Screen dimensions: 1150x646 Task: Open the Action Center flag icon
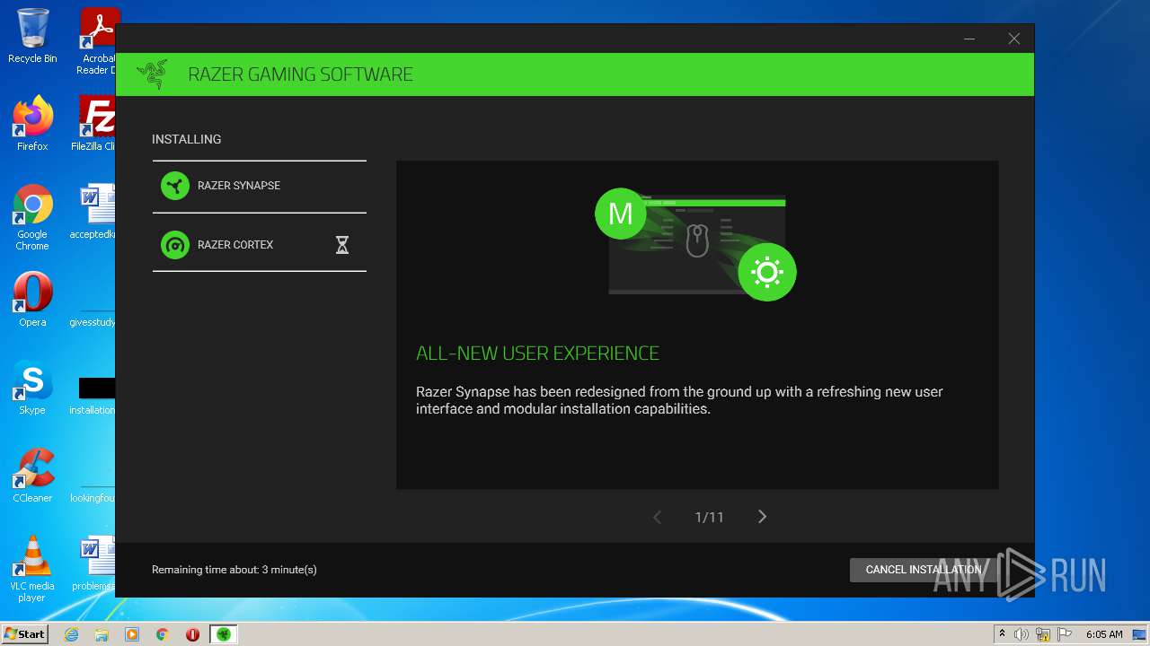(x=1065, y=634)
